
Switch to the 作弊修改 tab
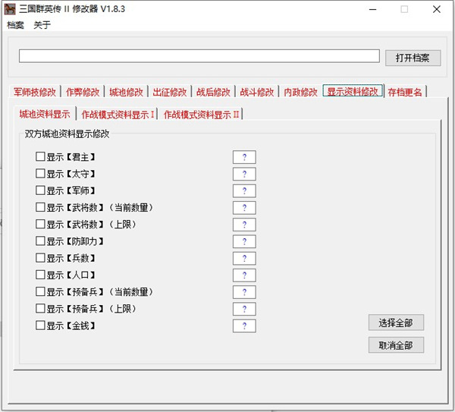pyautogui.click(x=82, y=92)
